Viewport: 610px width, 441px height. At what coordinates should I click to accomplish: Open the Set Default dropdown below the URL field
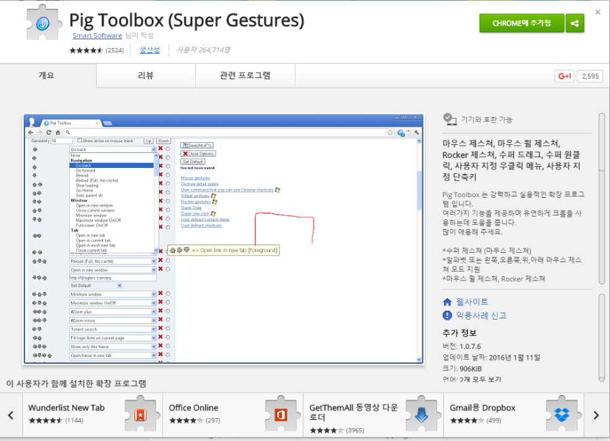(x=96, y=285)
